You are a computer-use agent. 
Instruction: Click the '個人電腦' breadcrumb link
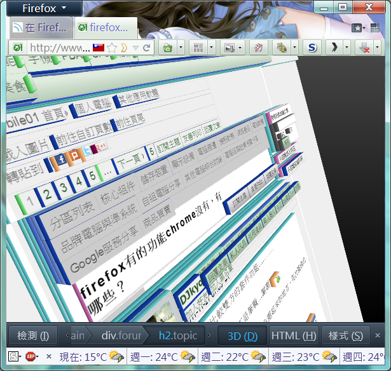point(93,106)
